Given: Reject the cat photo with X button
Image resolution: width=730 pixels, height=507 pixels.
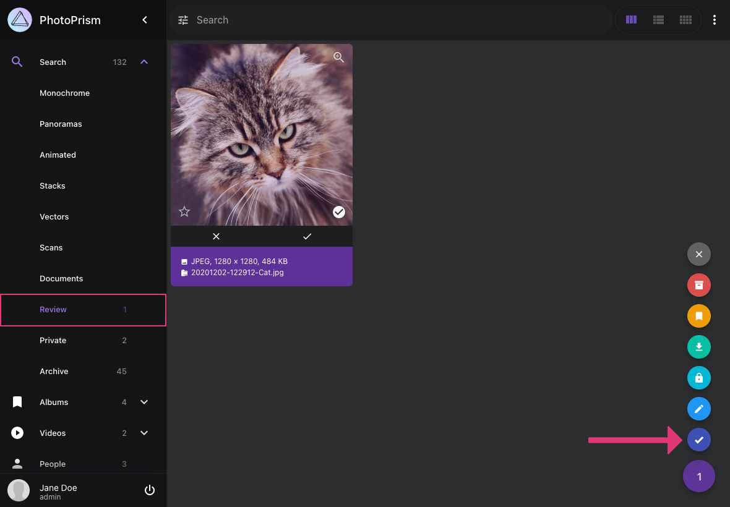Looking at the screenshot, I should click(216, 236).
